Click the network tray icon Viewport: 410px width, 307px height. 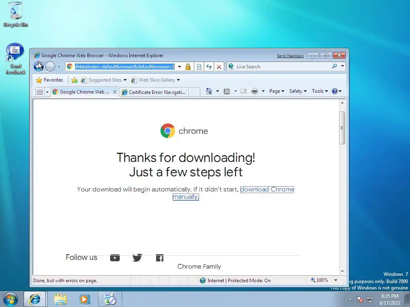pyautogui.click(x=370, y=299)
